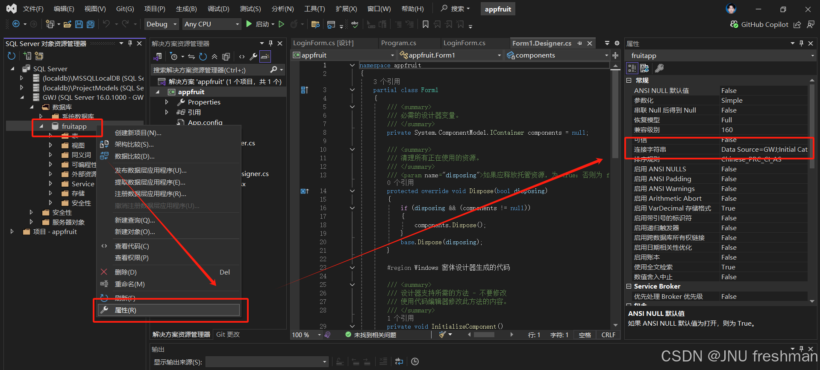Choose 属性(R) in the context menu
820x370 pixels.
[x=169, y=310]
